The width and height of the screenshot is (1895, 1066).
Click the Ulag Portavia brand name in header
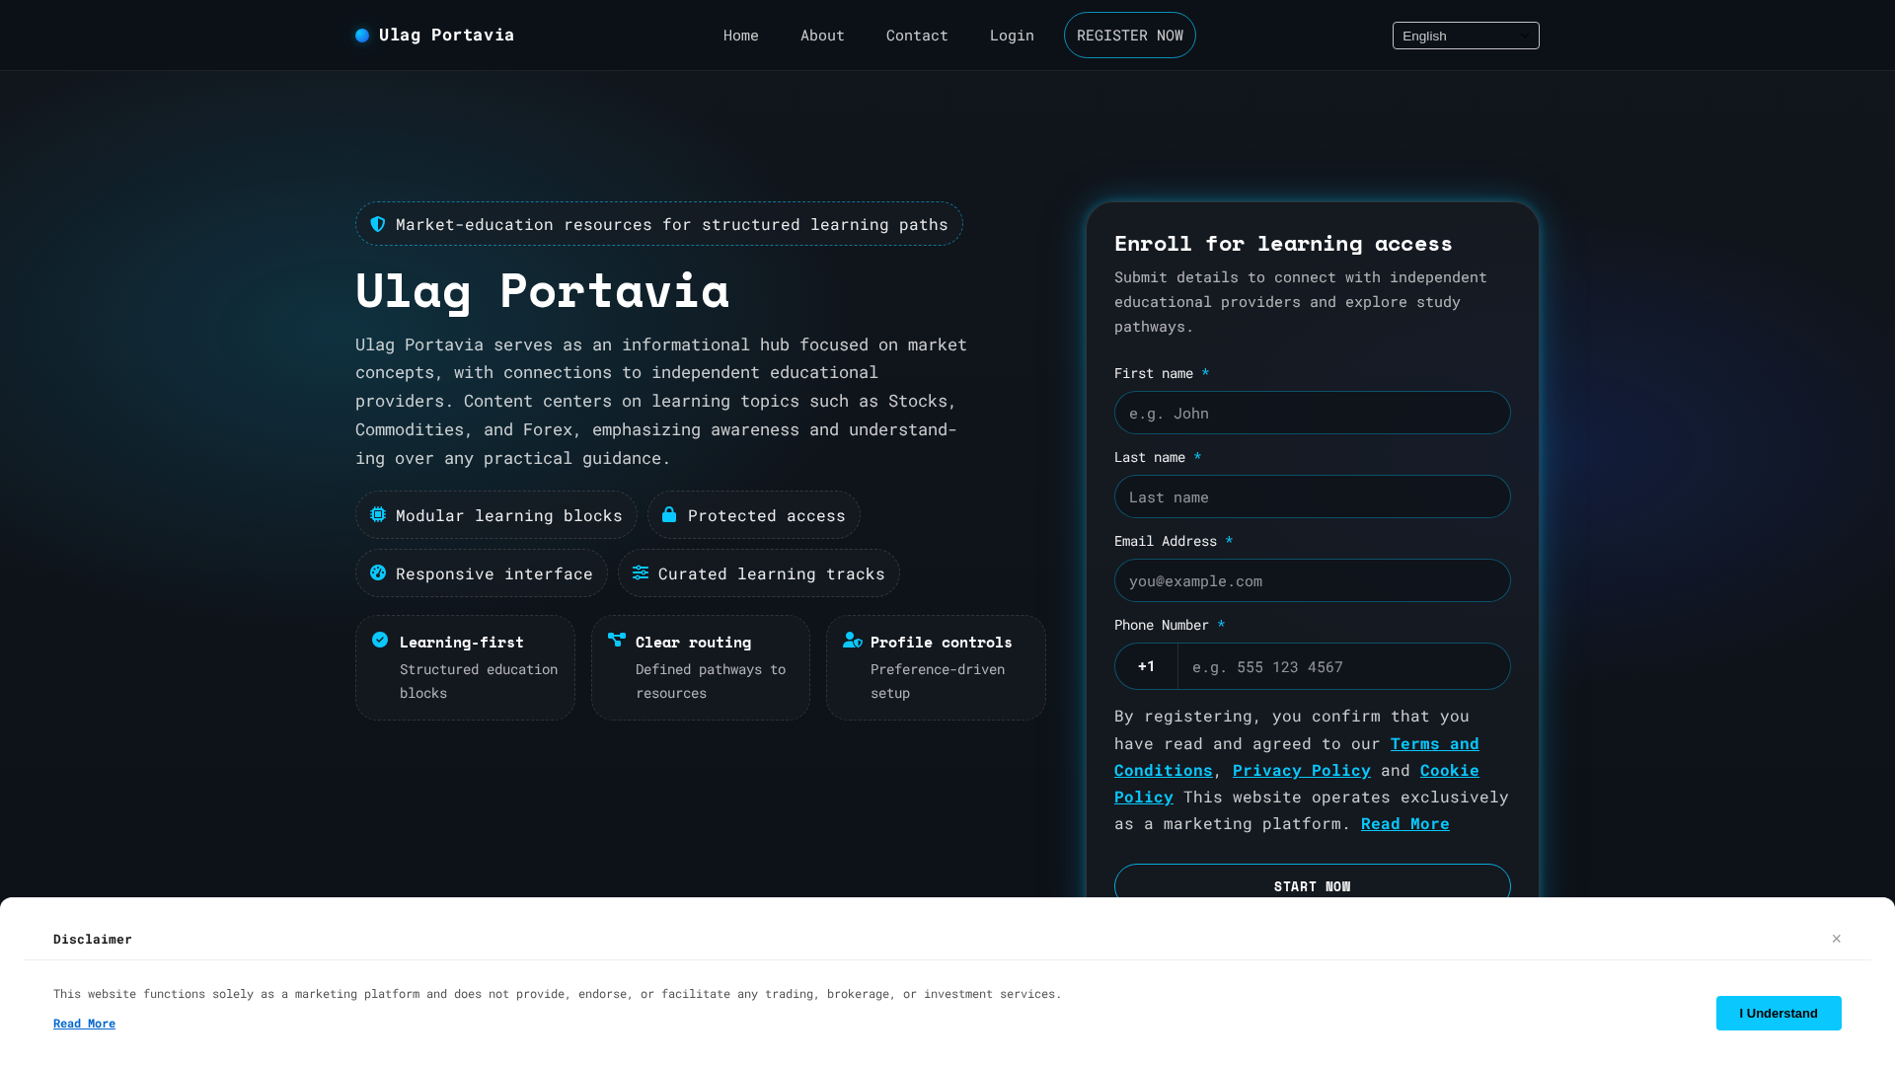(x=446, y=36)
